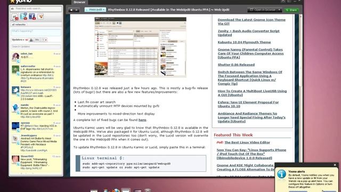Image resolution: width=341 pixels, height=192 pixels.
Task: Click udon_tan username in updates
Action: (x=27, y=53)
